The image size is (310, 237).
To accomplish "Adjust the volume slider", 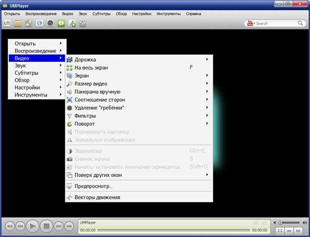I will [x=289, y=223].
